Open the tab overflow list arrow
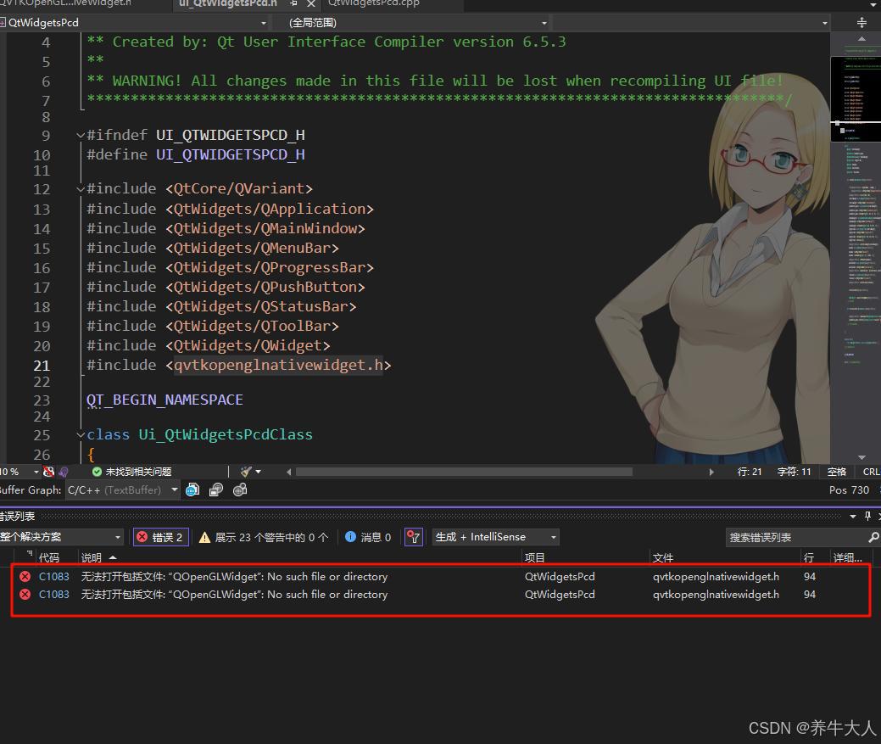 [873, 3]
